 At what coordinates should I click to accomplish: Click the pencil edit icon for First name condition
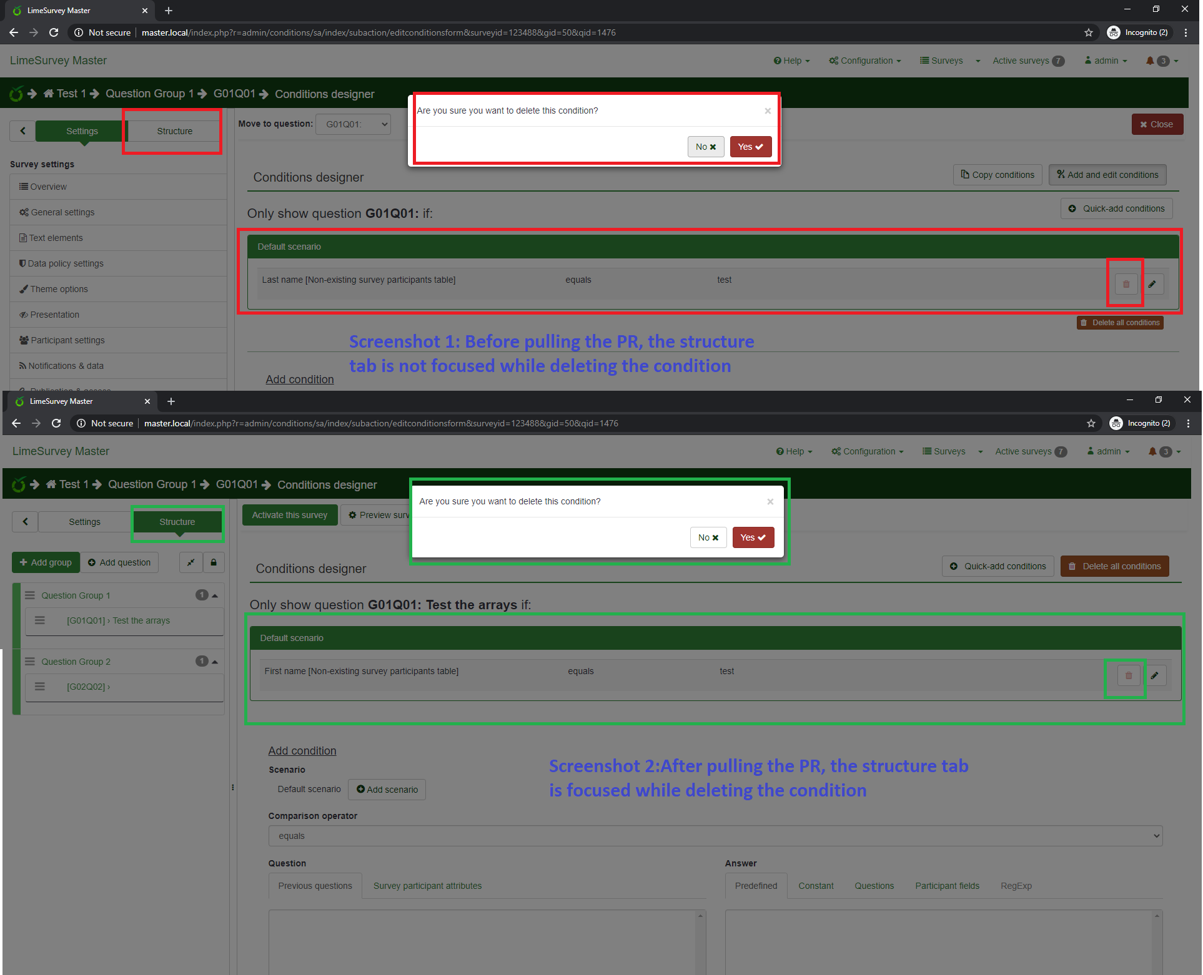[x=1155, y=675]
